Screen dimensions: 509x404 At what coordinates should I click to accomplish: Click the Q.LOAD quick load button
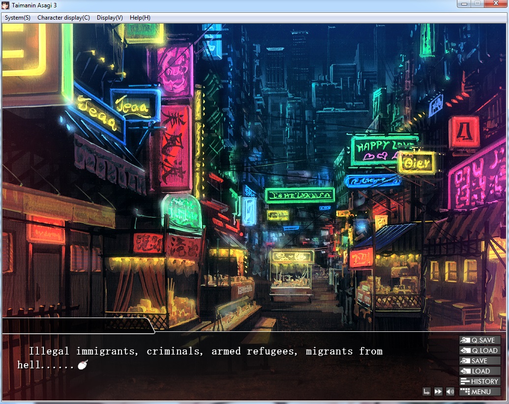pos(480,350)
